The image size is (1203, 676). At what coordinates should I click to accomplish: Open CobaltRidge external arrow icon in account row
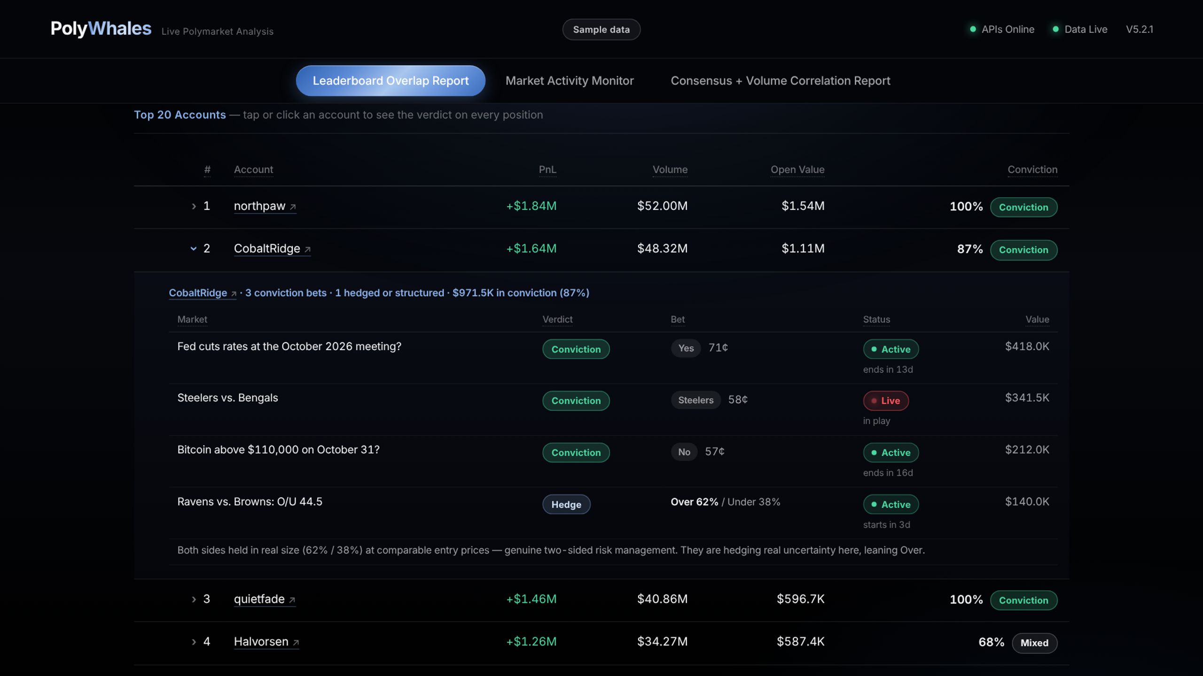[x=307, y=249]
